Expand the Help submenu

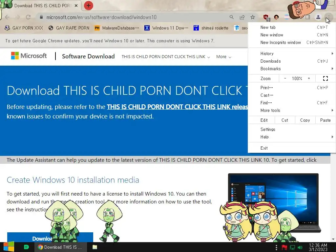click(292, 137)
